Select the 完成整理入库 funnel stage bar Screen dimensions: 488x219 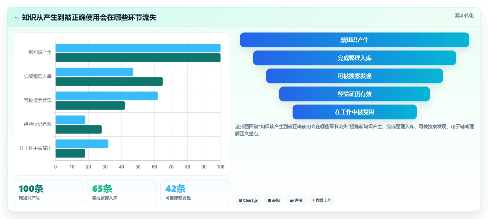354,58
